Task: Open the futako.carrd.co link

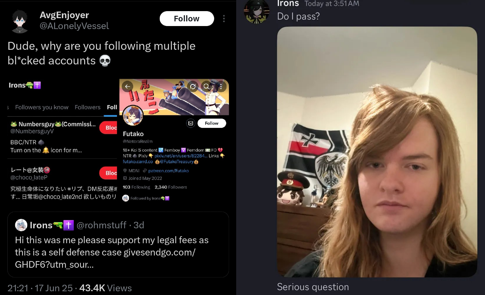Action: point(138,162)
